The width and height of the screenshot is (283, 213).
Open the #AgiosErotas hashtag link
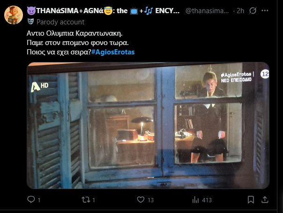(x=113, y=52)
